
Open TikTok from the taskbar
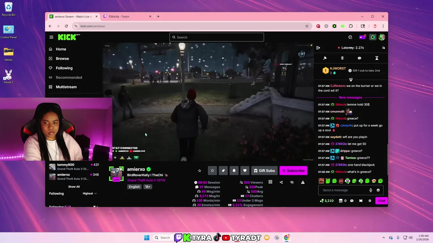217,238
